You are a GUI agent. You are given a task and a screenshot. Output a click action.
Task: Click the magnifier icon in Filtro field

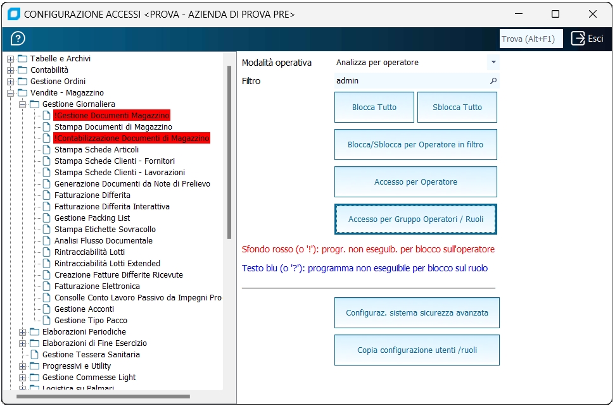point(493,81)
